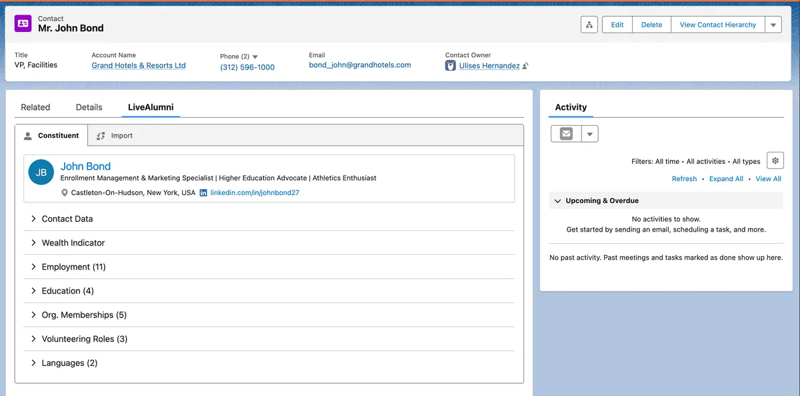The width and height of the screenshot is (800, 396).
Task: Click Castleton-On-Hudson, New York, USA text
Action: click(133, 193)
